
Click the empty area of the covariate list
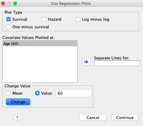coord(40,65)
